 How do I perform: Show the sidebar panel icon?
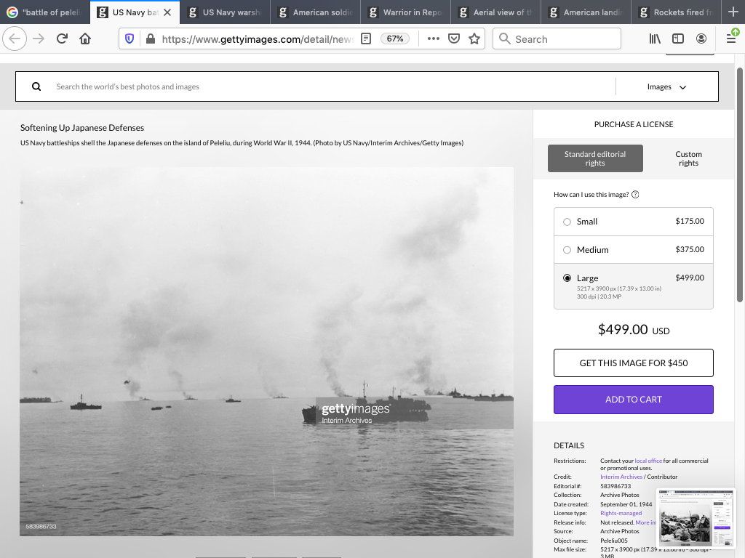click(x=678, y=39)
